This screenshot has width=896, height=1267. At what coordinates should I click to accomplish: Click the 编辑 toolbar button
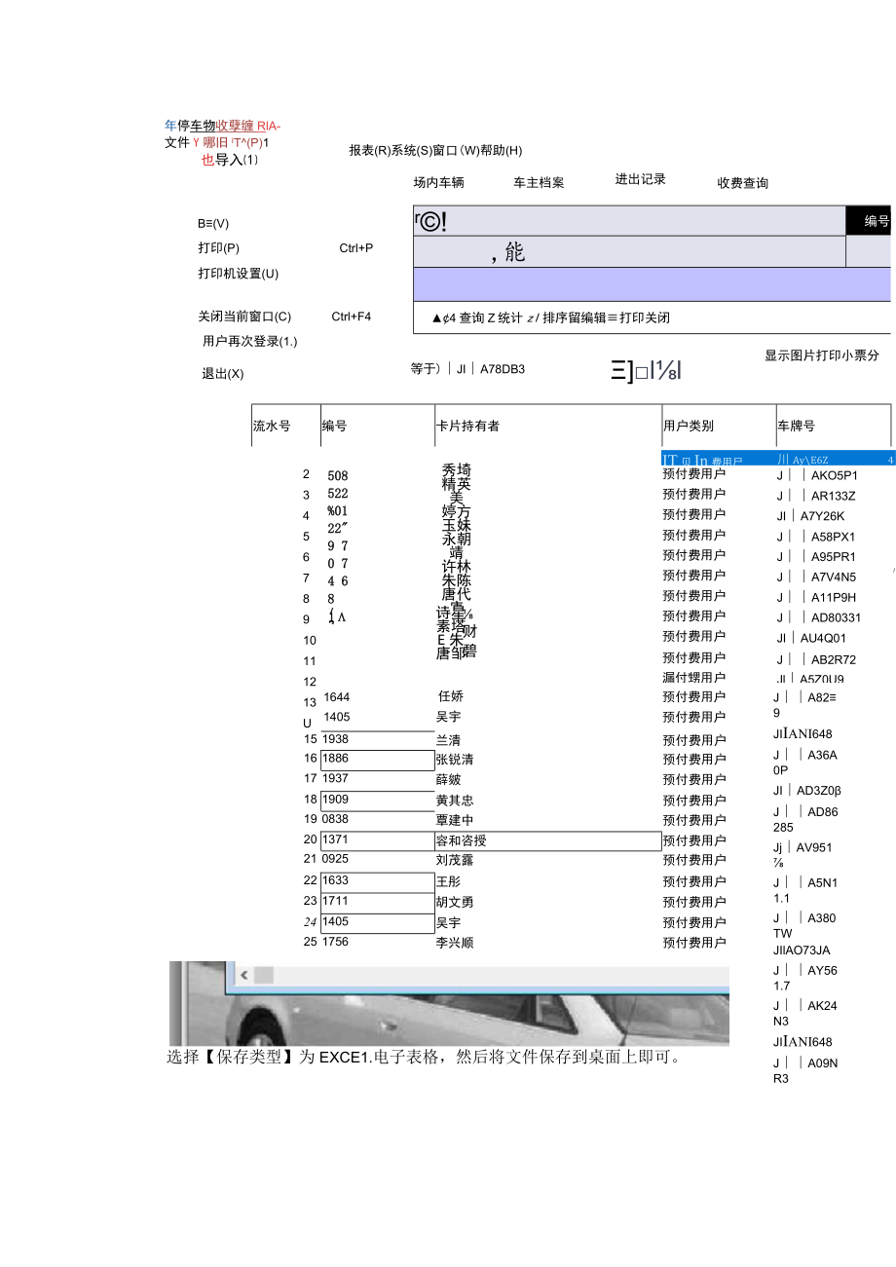(x=592, y=317)
